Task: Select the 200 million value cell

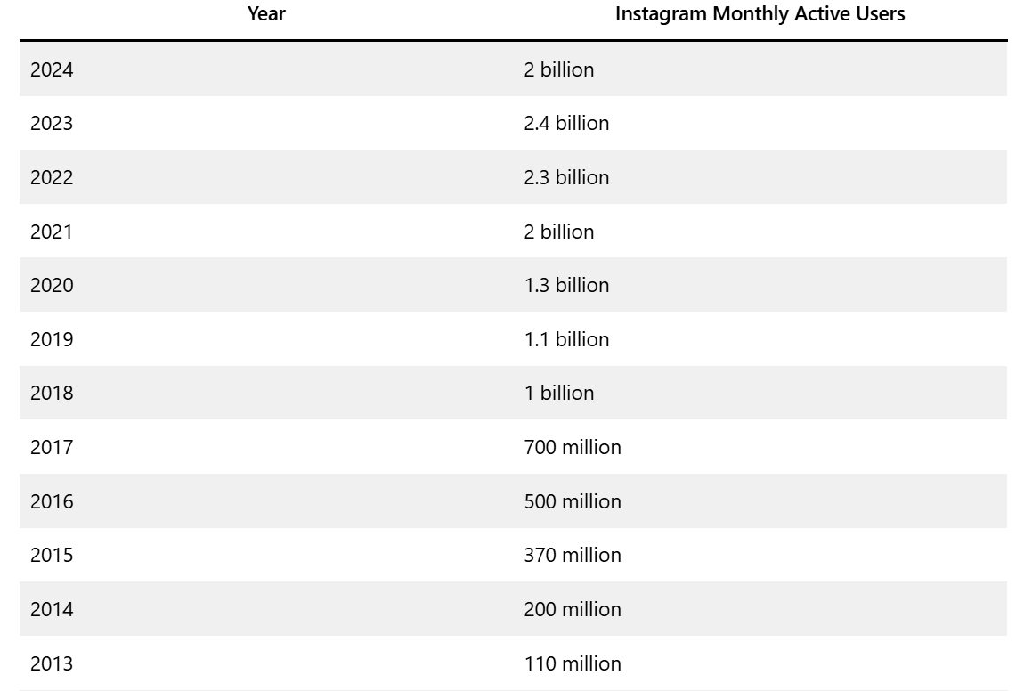Action: coord(573,609)
